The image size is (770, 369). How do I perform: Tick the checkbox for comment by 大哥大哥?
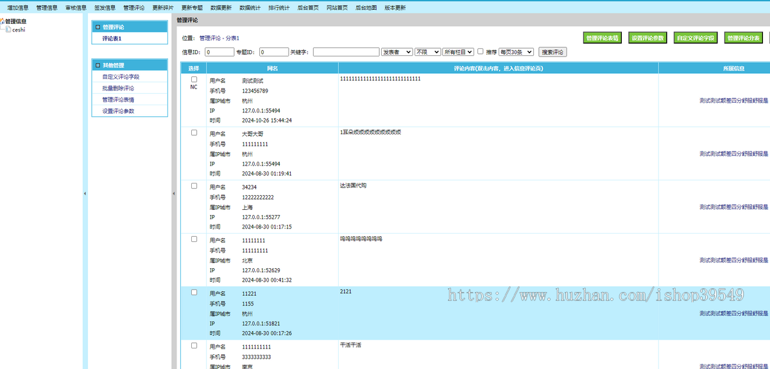coord(194,133)
